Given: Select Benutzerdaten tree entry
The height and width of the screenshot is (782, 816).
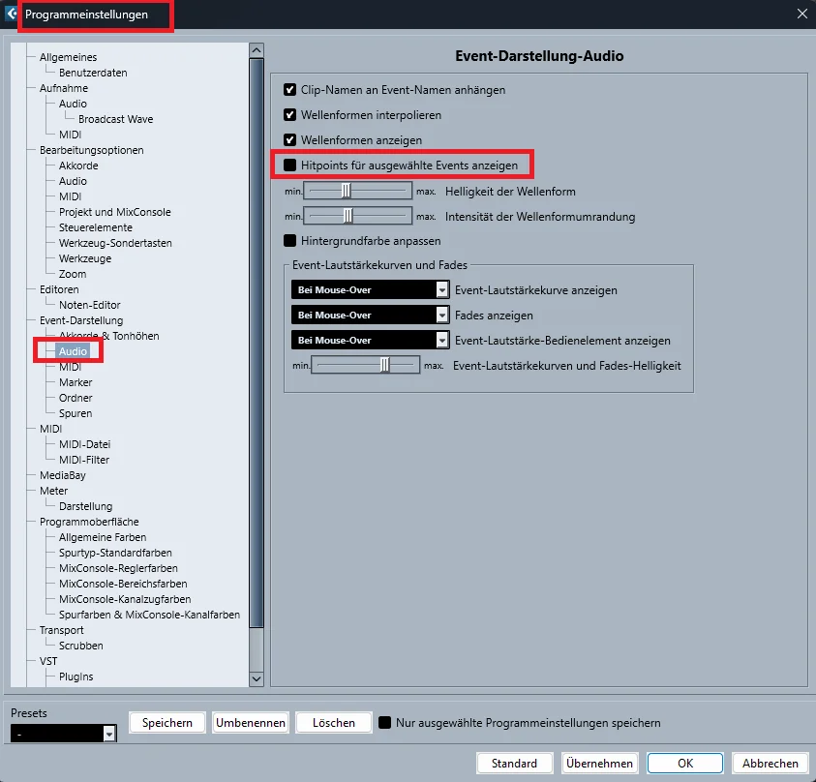Looking at the screenshot, I should [93, 73].
